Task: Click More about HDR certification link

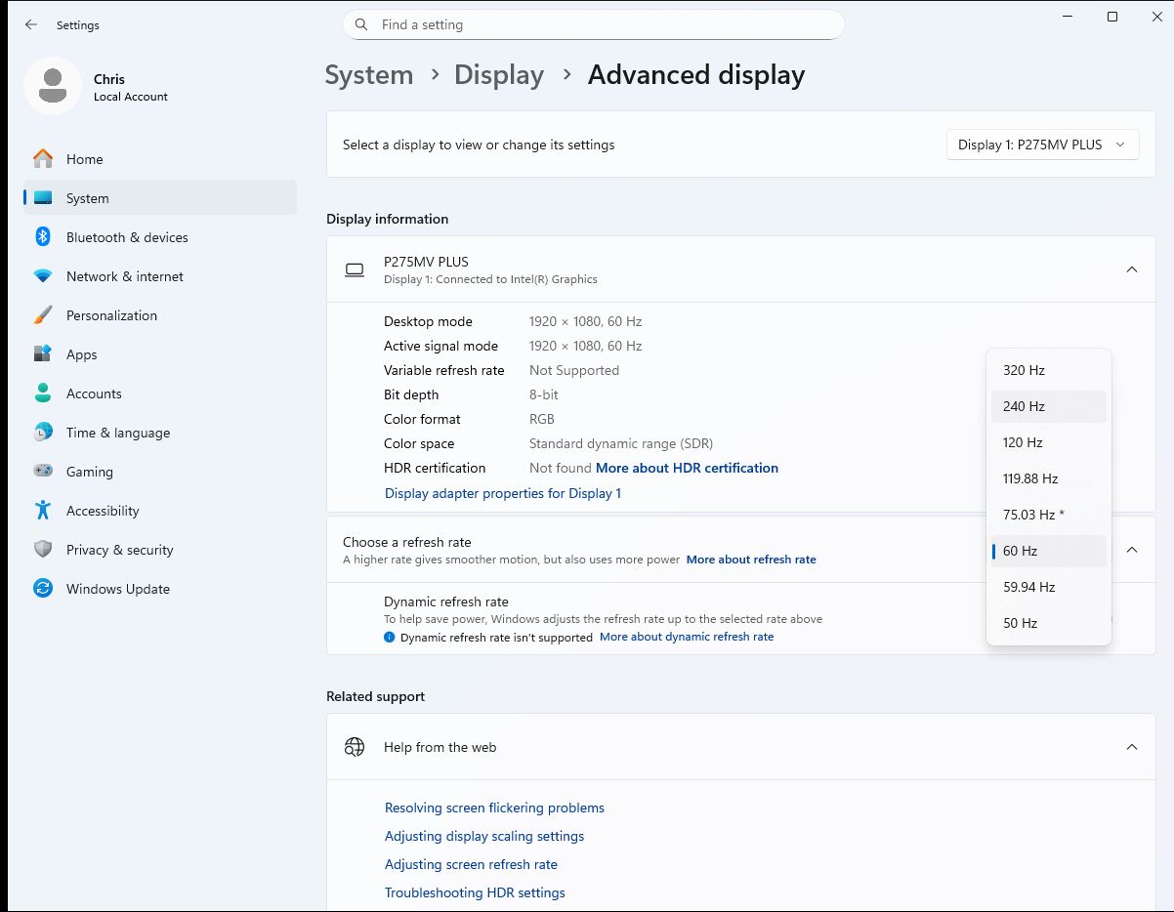Action: [x=687, y=468]
